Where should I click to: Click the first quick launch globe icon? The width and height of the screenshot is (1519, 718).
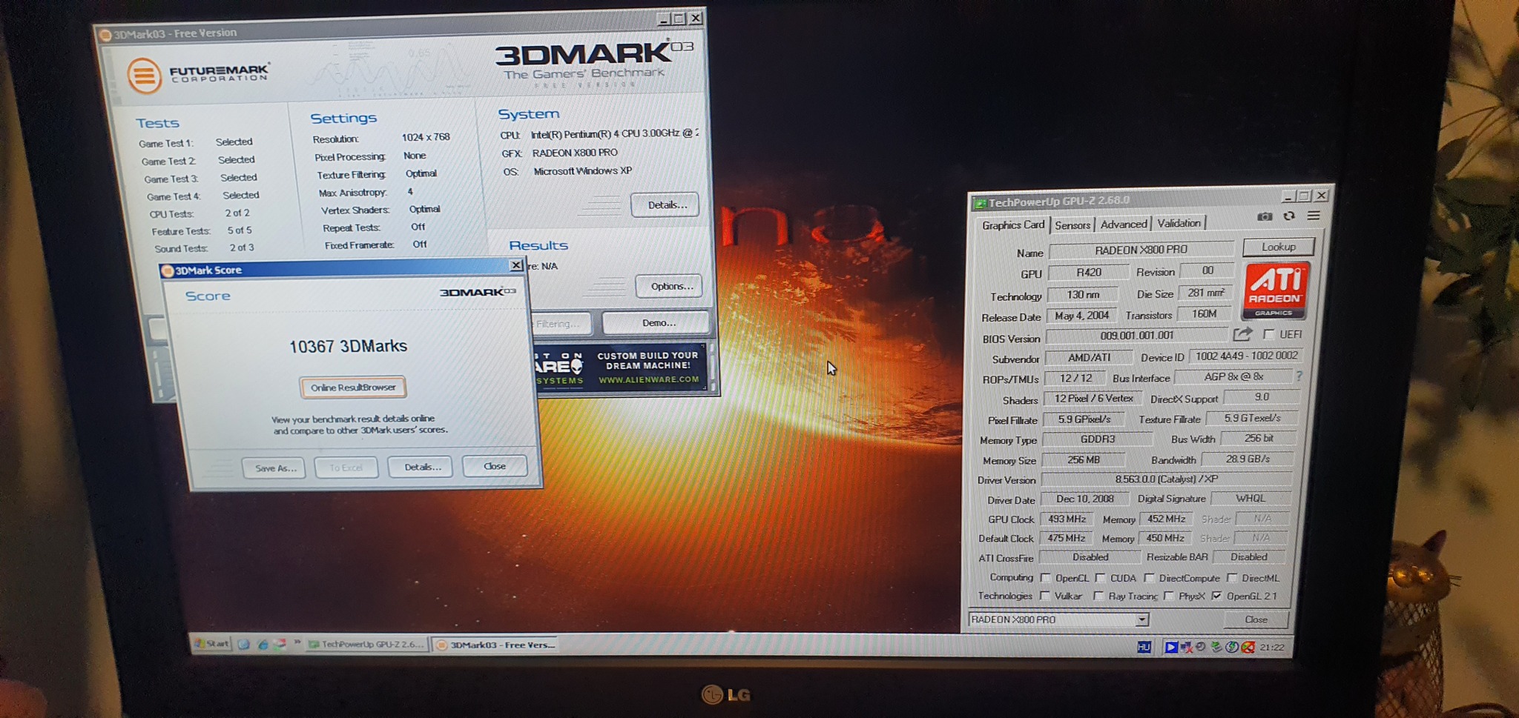tap(243, 644)
